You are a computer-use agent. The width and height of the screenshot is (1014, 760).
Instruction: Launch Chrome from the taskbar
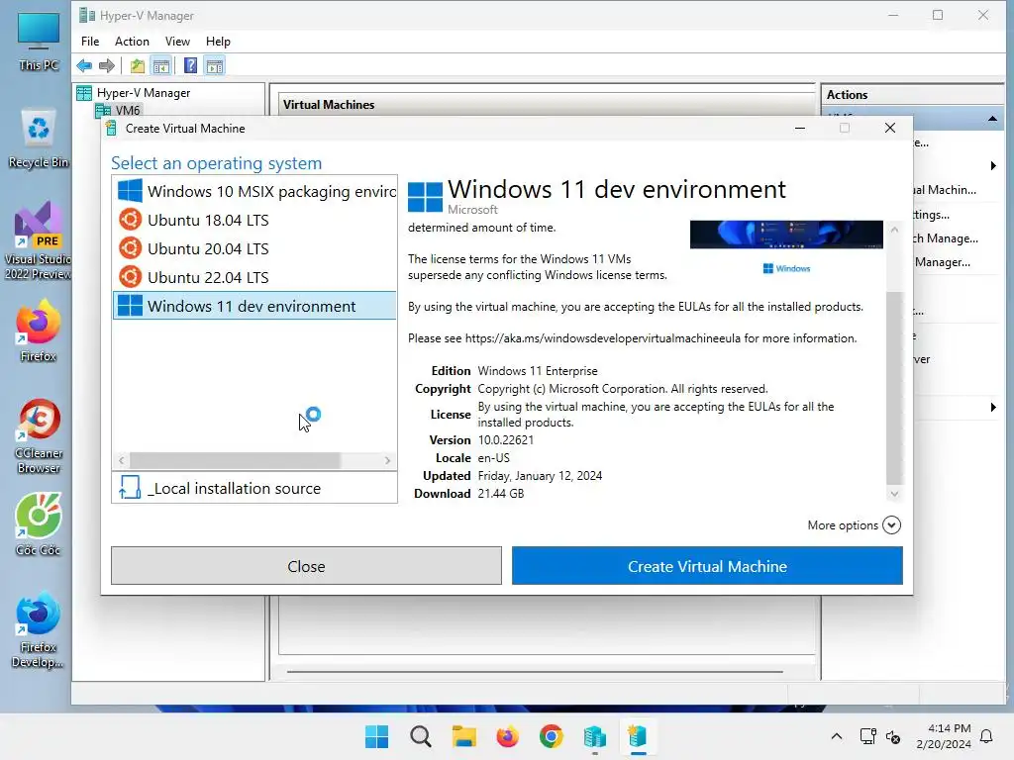click(x=551, y=736)
